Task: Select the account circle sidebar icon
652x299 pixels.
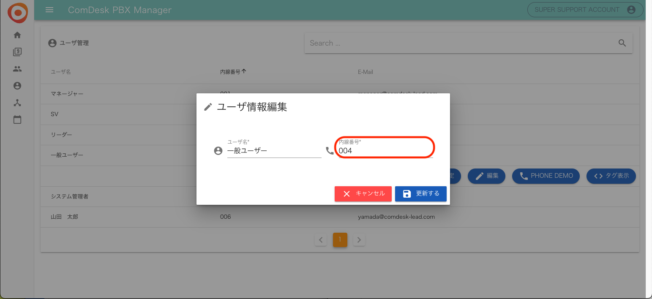Action: (17, 86)
